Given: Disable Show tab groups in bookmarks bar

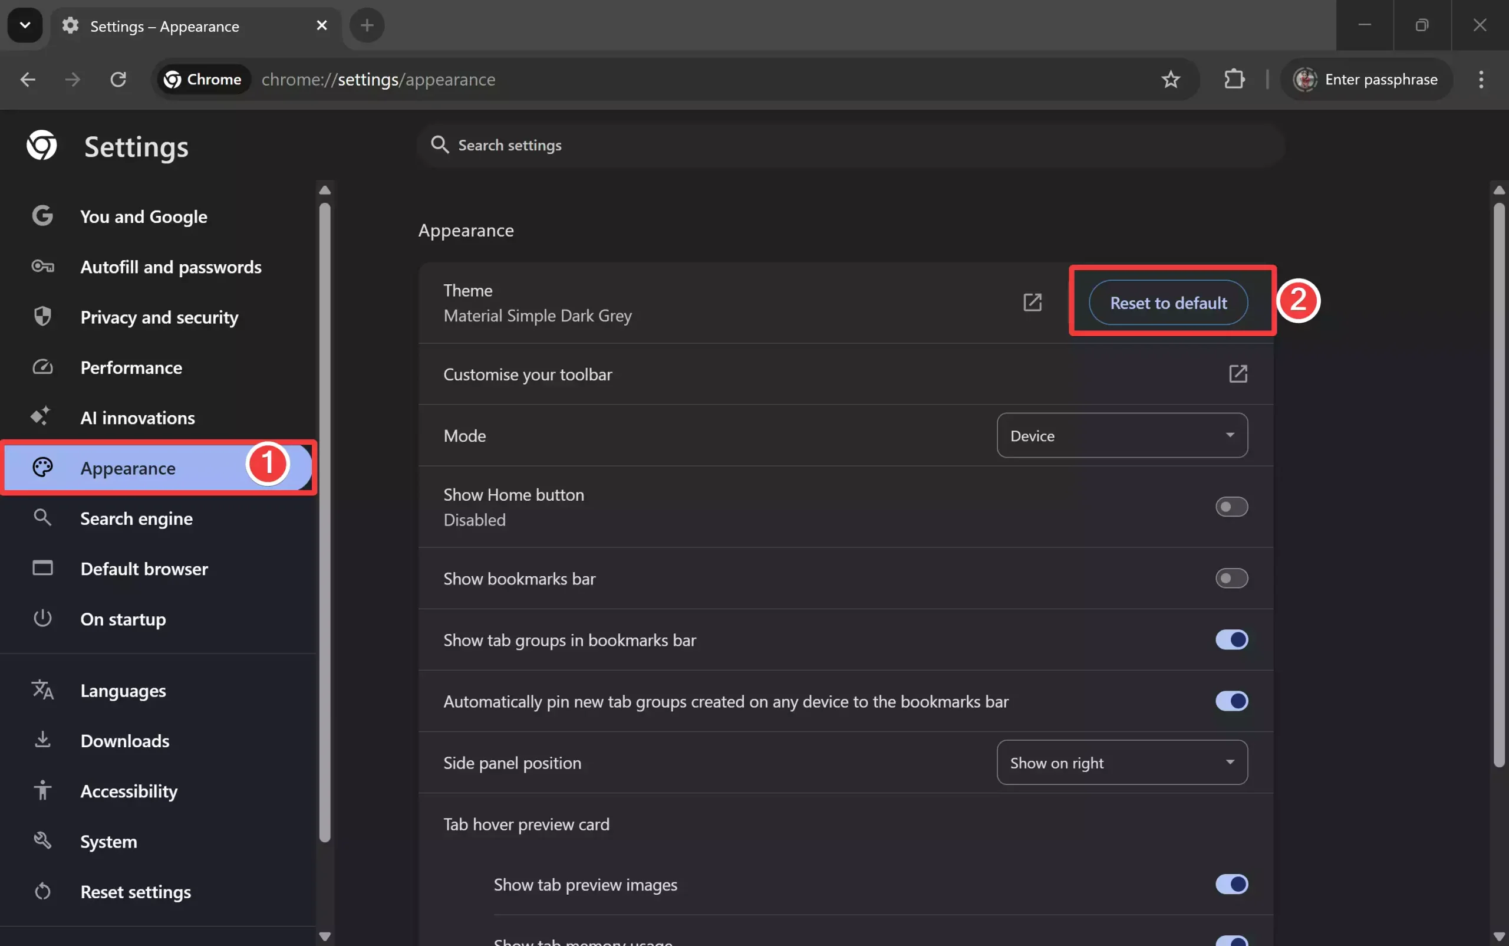Looking at the screenshot, I should coord(1231,639).
